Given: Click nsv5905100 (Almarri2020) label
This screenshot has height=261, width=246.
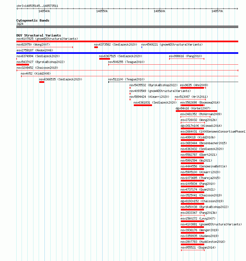Looking at the screenshot, I should point(200,172).
